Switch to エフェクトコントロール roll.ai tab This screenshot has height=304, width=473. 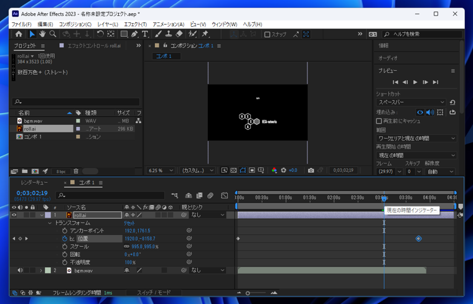click(94, 46)
